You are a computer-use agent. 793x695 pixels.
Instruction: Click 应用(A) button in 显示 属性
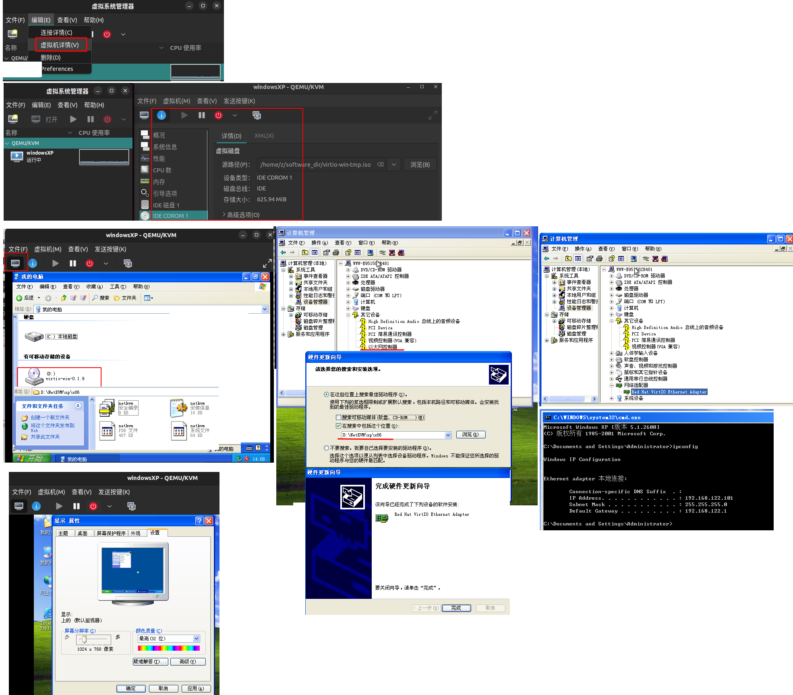point(195,689)
